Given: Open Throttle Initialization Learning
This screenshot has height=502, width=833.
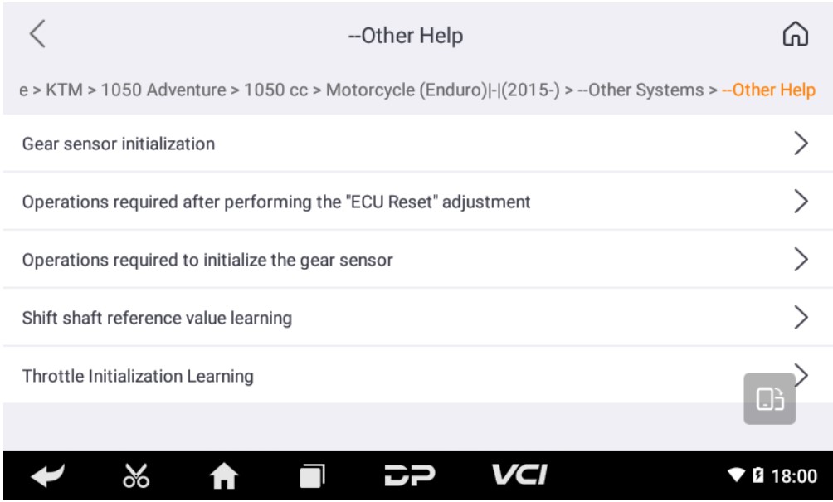Looking at the screenshot, I should [x=138, y=376].
